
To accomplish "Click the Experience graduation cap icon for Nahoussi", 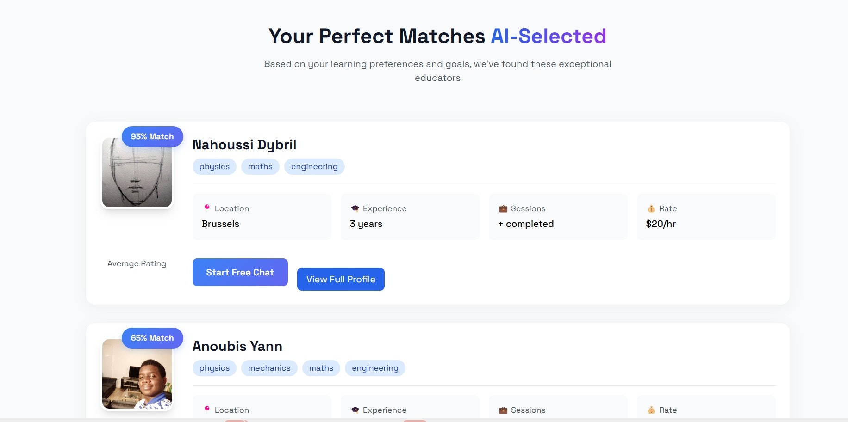I will pos(355,208).
